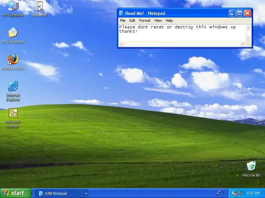Viewport: 265px width, 198px height.
Task: Click the 120 Notepad taskbar group button
Action: pos(62,193)
